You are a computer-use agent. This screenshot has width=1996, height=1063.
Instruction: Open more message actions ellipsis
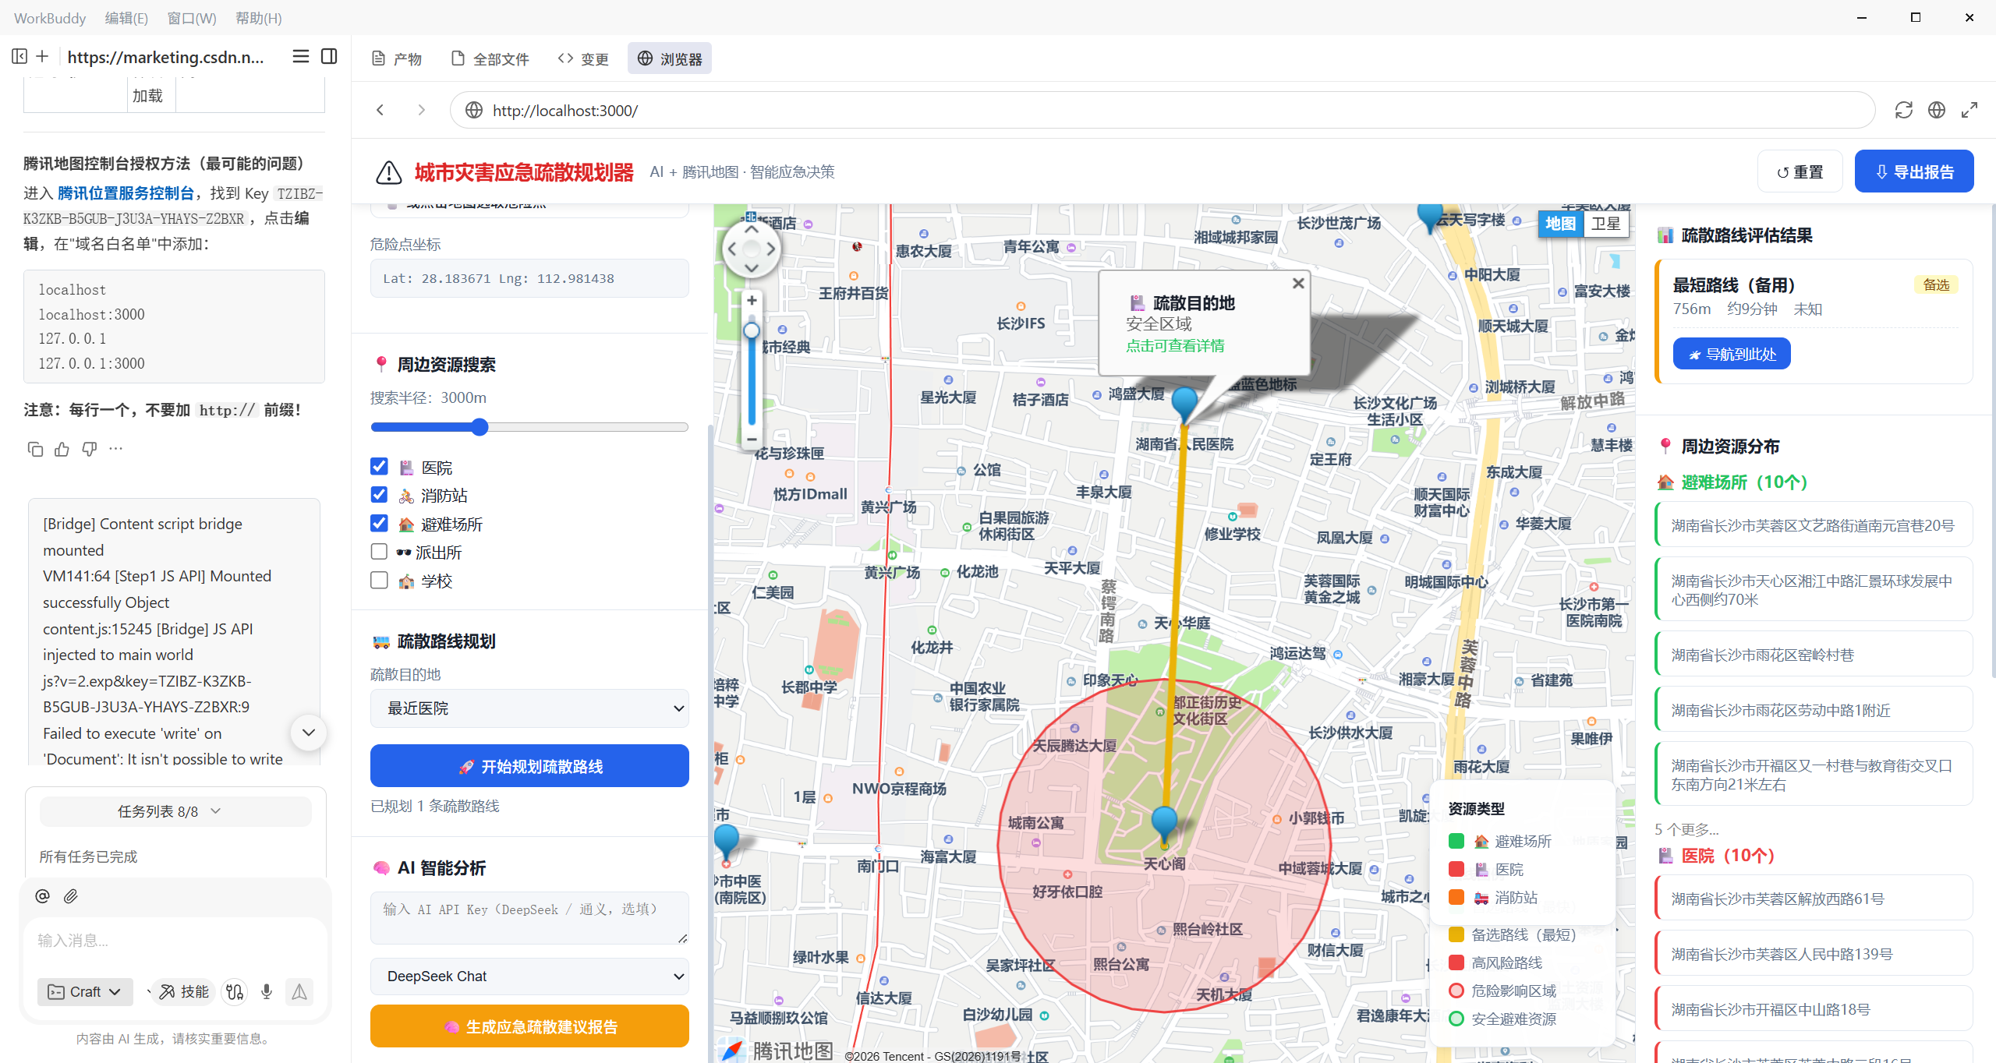click(x=116, y=449)
